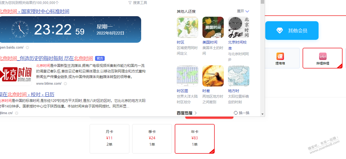The image size is (346, 159).
Task: Open the 北京时间 - 国家授时中心标准时间 link
Action: point(34,11)
